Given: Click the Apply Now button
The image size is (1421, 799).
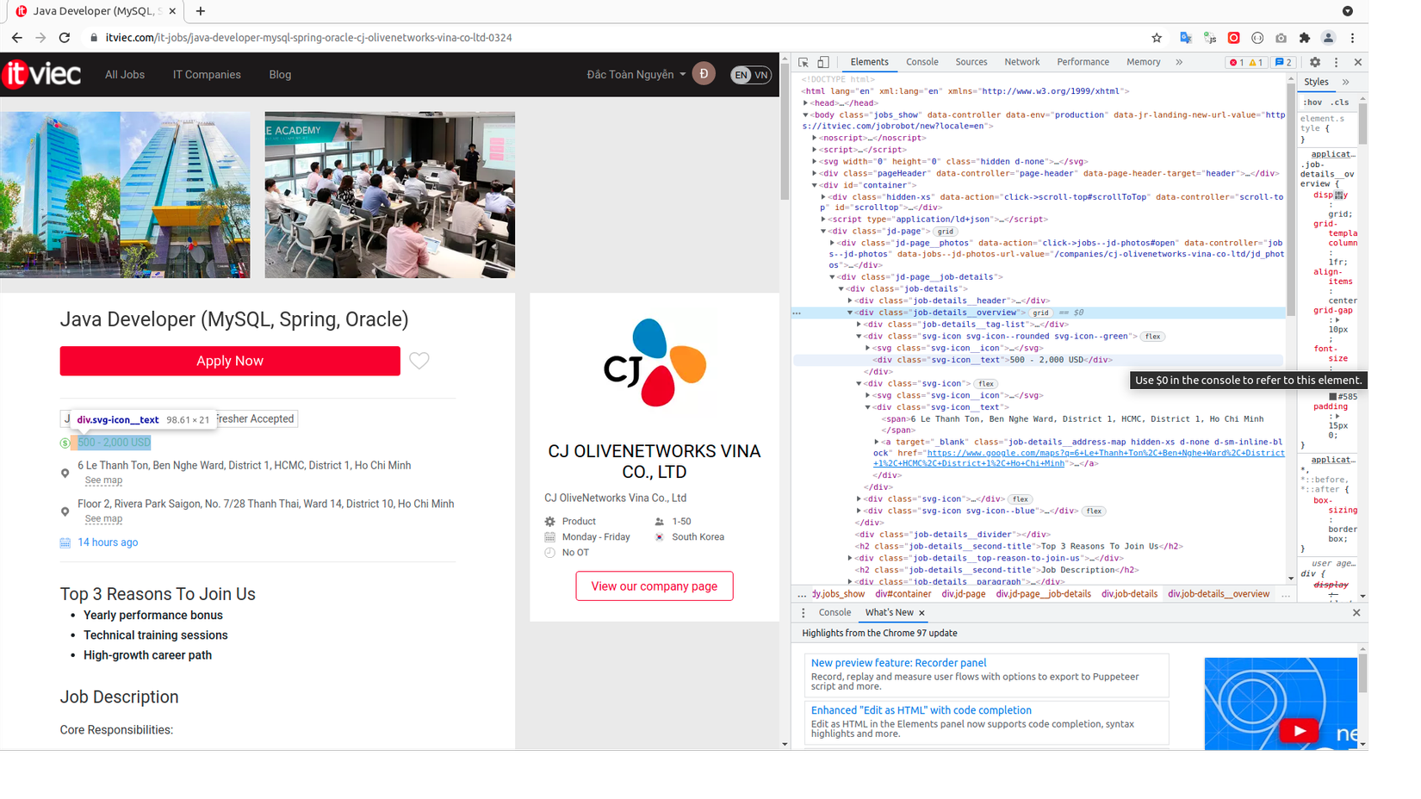Looking at the screenshot, I should [x=229, y=361].
